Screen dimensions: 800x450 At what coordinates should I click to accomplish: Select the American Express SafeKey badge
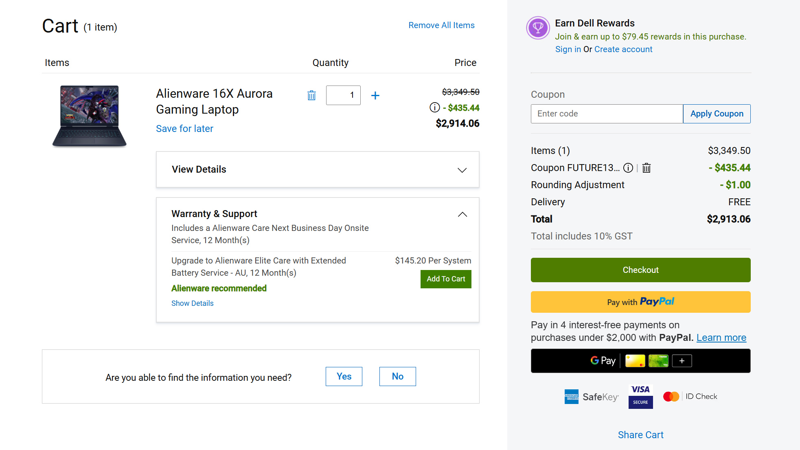tap(592, 396)
